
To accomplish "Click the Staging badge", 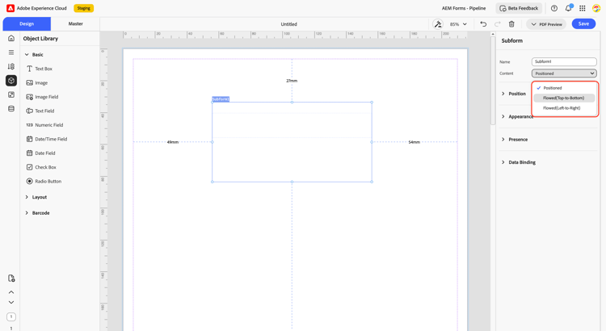I will point(83,8).
